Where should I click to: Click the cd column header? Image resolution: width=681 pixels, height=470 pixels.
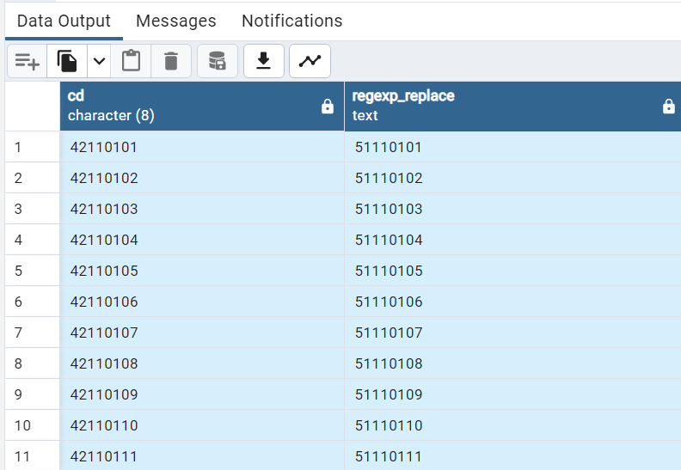click(202, 106)
